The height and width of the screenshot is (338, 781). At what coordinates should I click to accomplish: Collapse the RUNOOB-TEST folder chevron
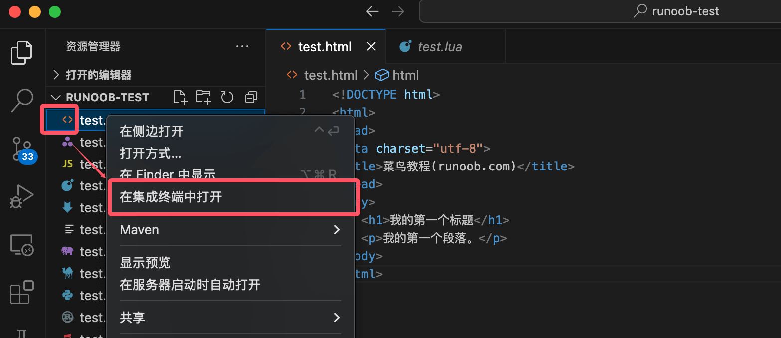click(56, 97)
